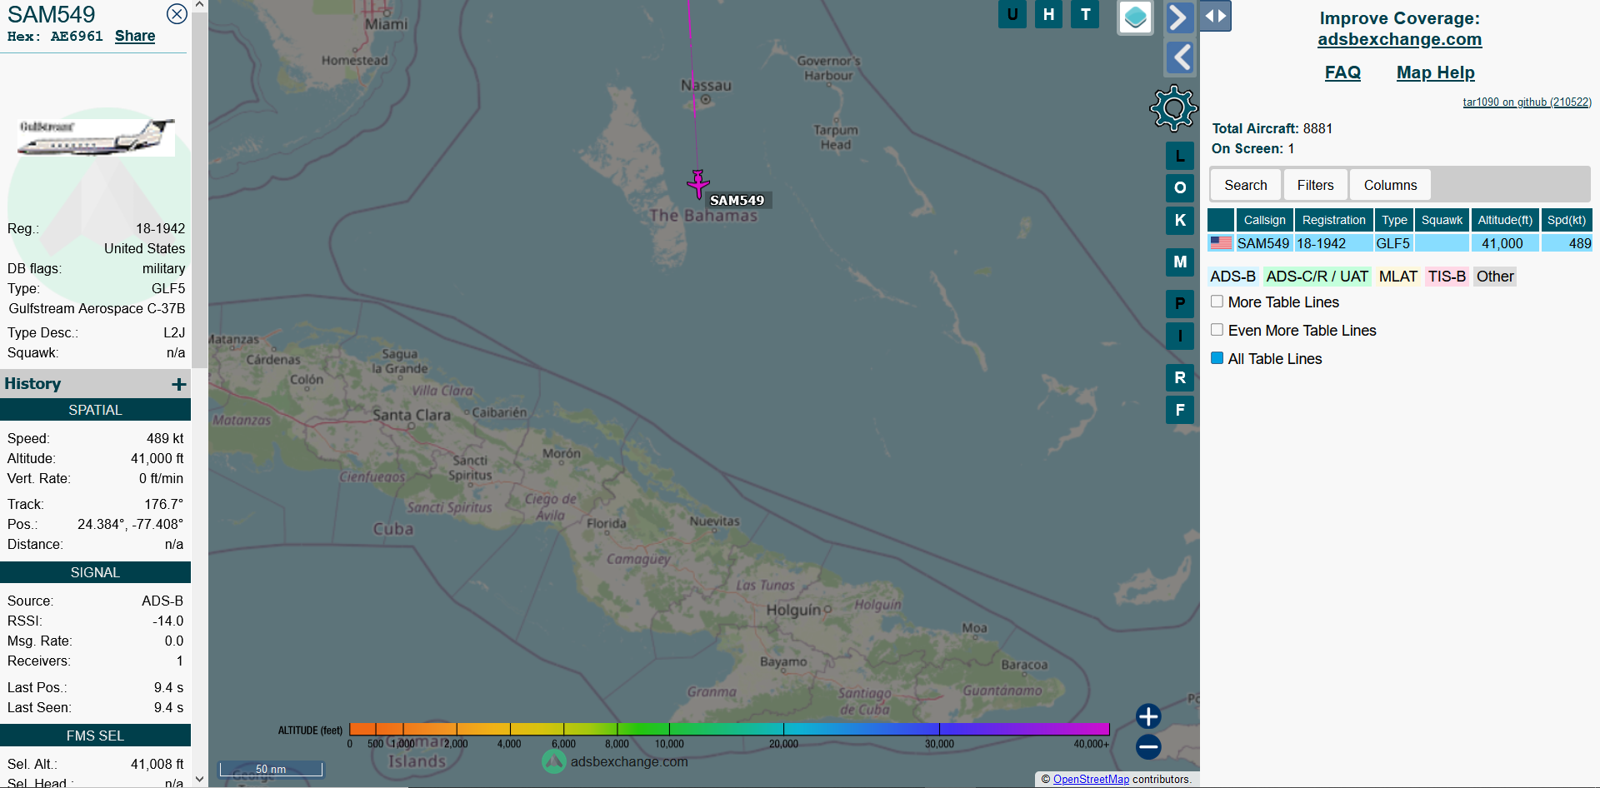Open the Map Help link

pos(1436,72)
